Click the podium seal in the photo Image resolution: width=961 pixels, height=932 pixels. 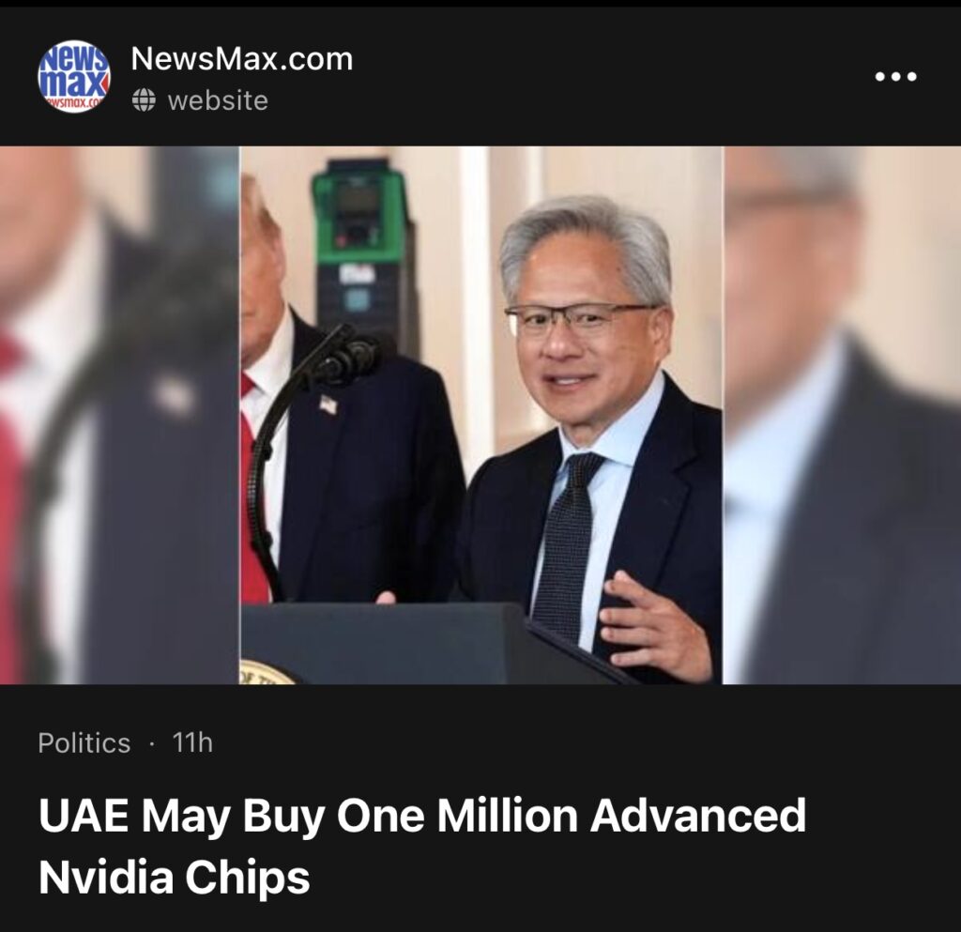267,672
